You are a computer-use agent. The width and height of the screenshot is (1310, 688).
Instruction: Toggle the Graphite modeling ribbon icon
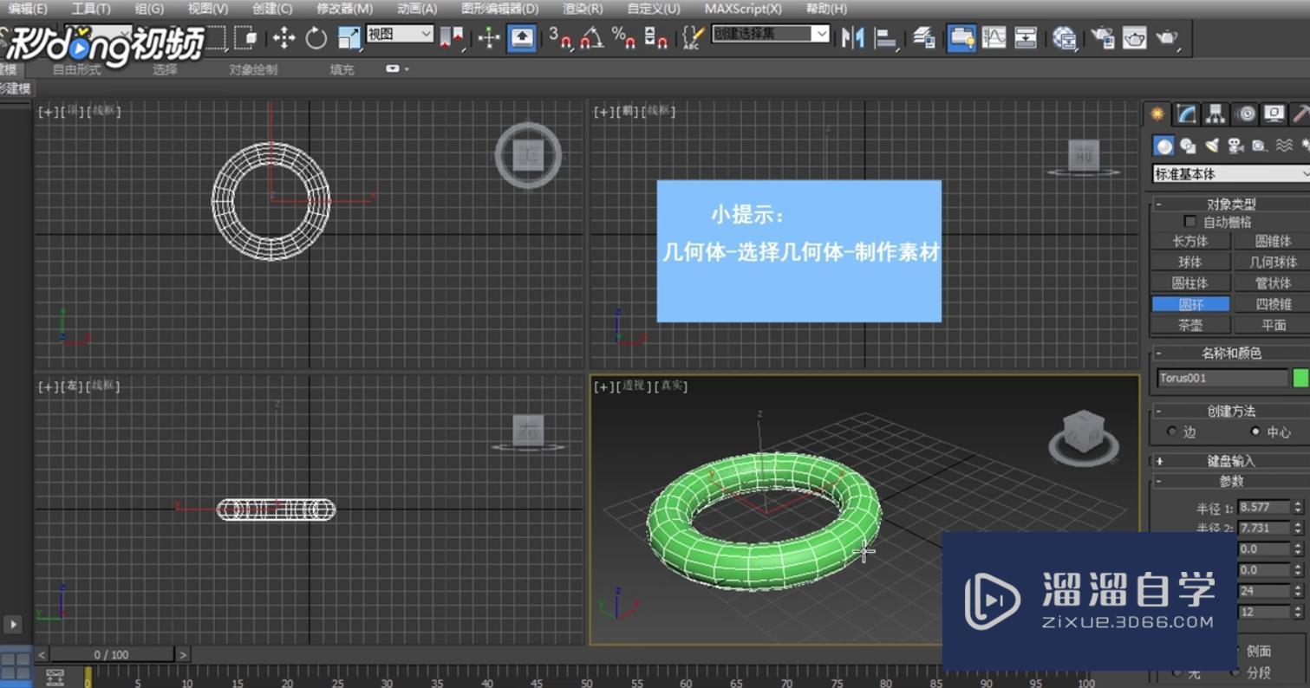click(961, 37)
